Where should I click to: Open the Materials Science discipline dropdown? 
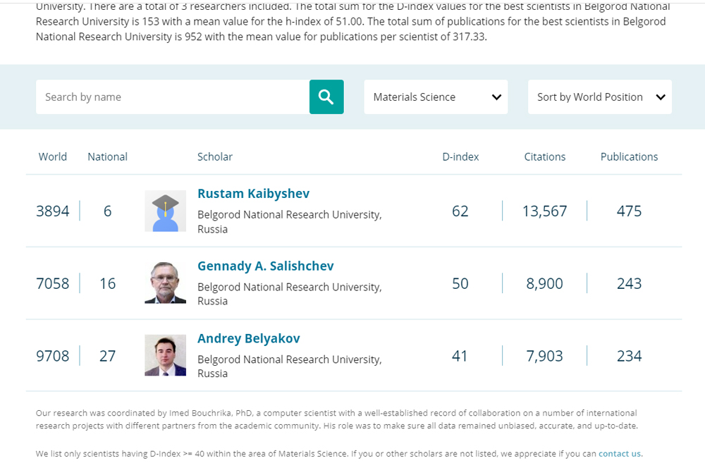pos(436,97)
